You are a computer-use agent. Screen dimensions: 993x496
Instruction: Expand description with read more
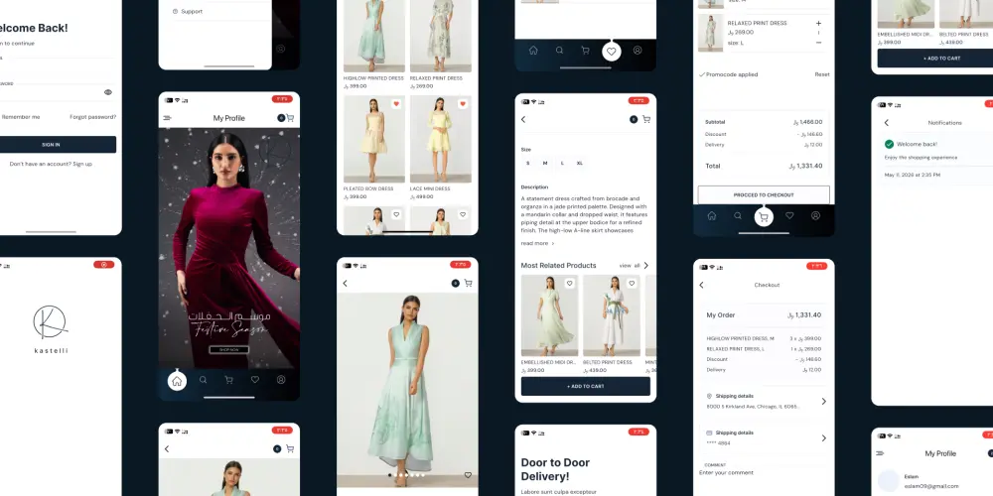[537, 243]
